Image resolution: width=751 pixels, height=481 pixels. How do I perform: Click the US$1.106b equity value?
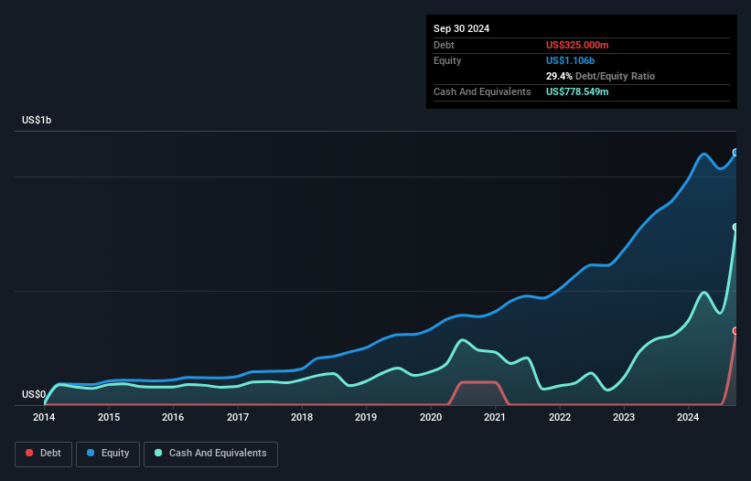pos(570,60)
